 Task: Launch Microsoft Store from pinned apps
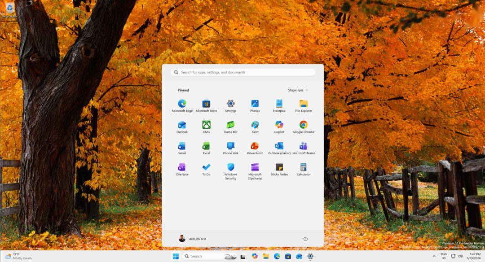point(206,106)
